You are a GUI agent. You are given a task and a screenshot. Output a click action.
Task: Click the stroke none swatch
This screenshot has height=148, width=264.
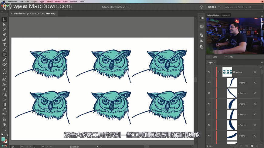coord(5,141)
